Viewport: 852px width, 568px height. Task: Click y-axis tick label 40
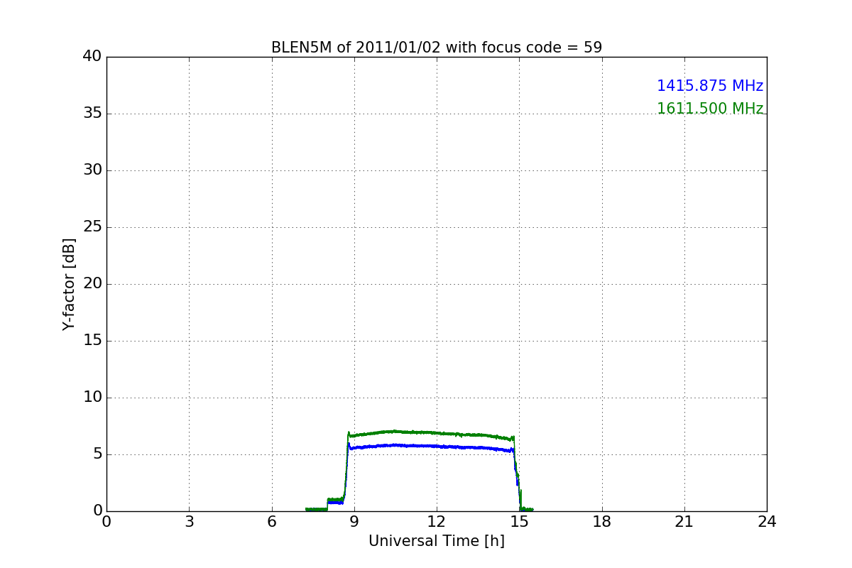click(x=92, y=57)
